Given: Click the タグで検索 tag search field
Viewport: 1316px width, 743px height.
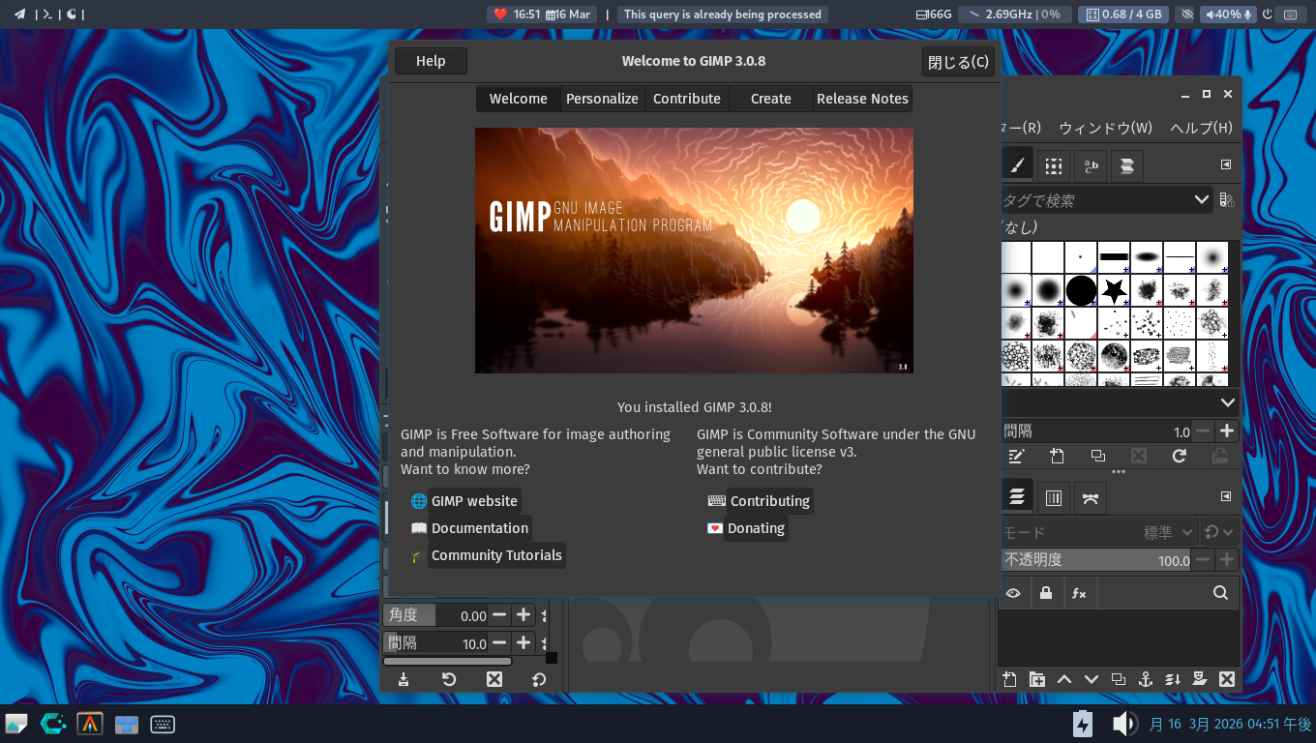Looking at the screenshot, I should point(1095,200).
